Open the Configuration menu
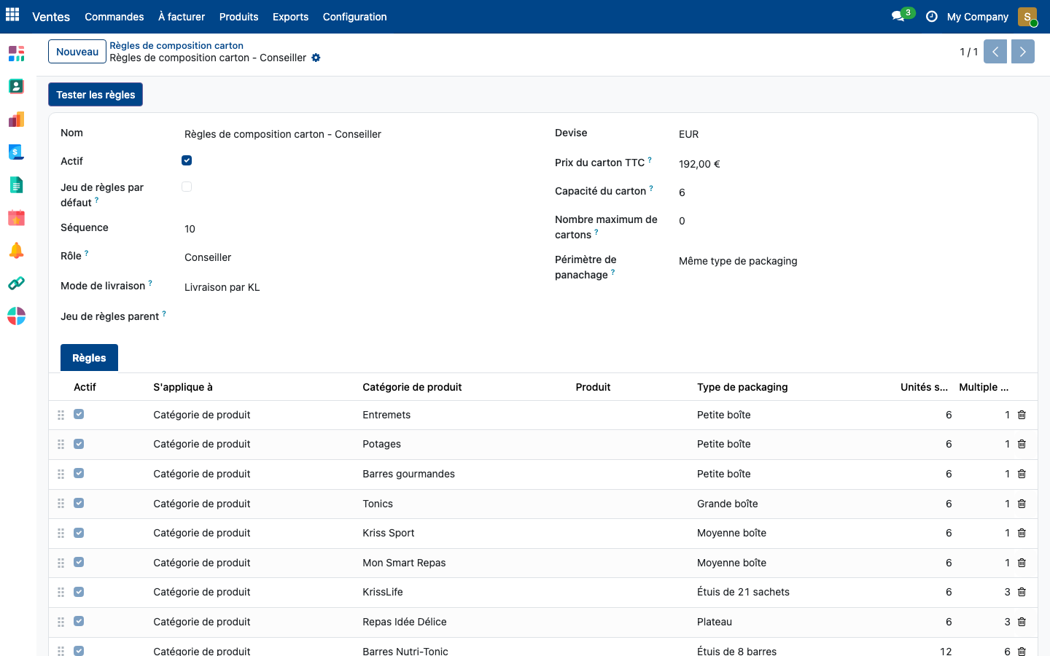Viewport: 1050px width, 656px height. pyautogui.click(x=354, y=17)
